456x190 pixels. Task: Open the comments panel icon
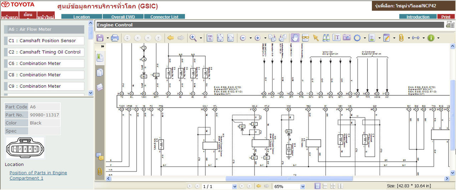(x=100, y=156)
